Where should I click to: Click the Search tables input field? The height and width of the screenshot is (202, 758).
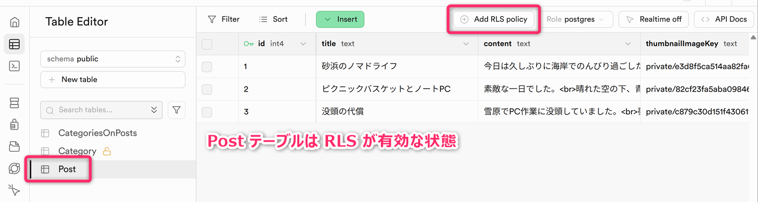(97, 110)
